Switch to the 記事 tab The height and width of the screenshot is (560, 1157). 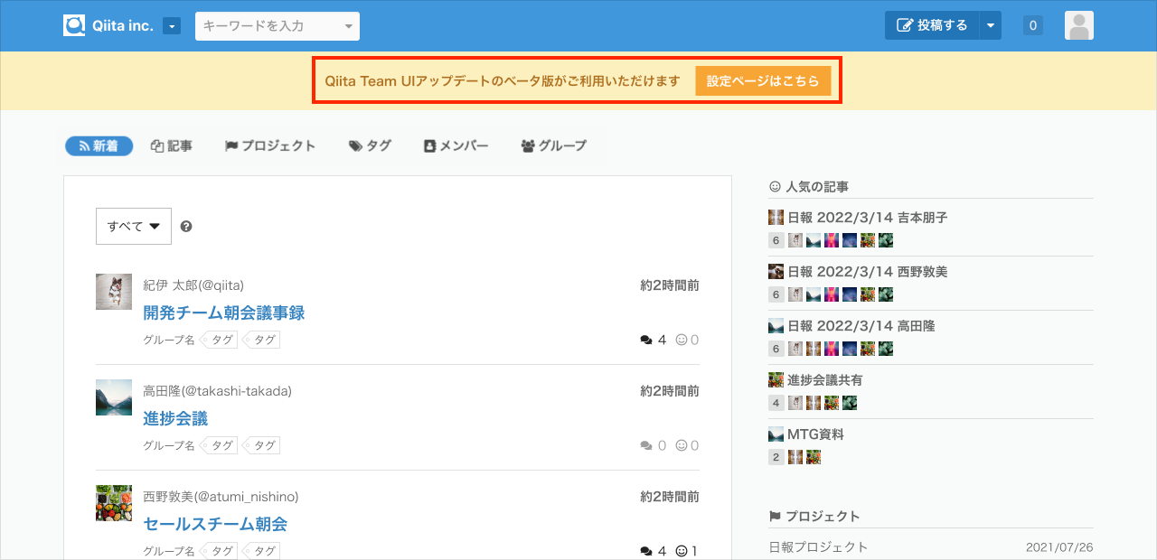point(172,145)
